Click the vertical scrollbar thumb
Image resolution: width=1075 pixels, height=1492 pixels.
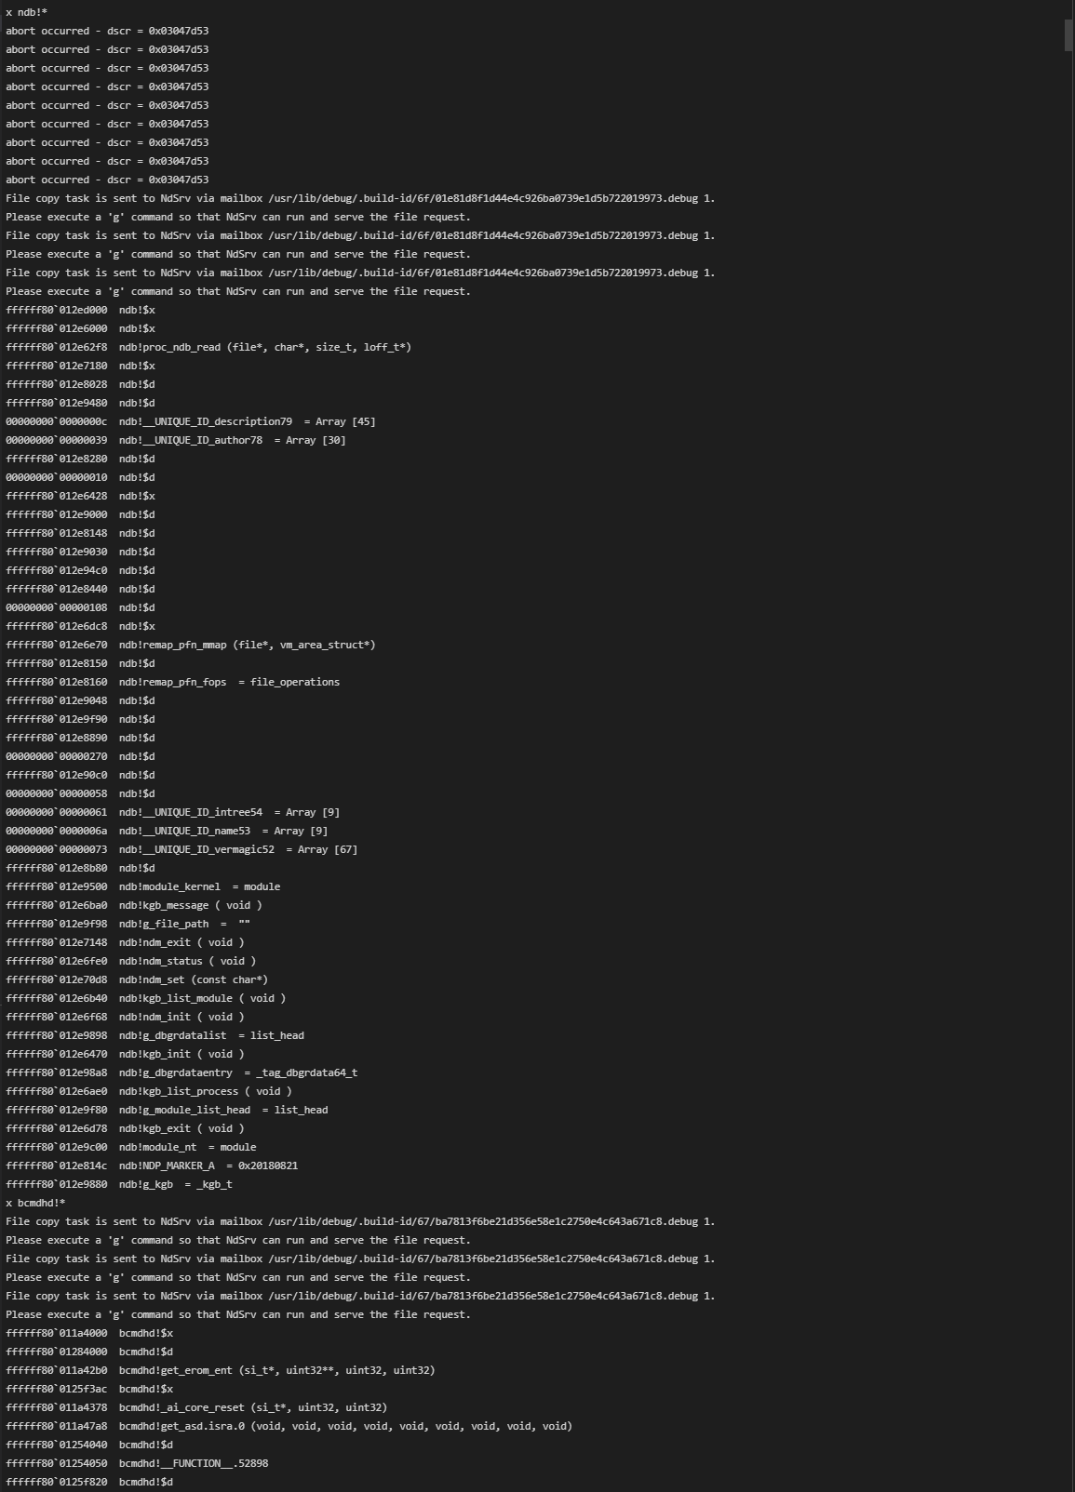pos(1068,35)
